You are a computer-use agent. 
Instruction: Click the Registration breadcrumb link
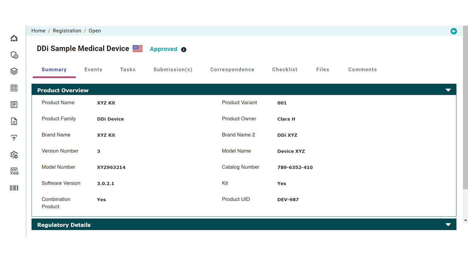tap(67, 31)
